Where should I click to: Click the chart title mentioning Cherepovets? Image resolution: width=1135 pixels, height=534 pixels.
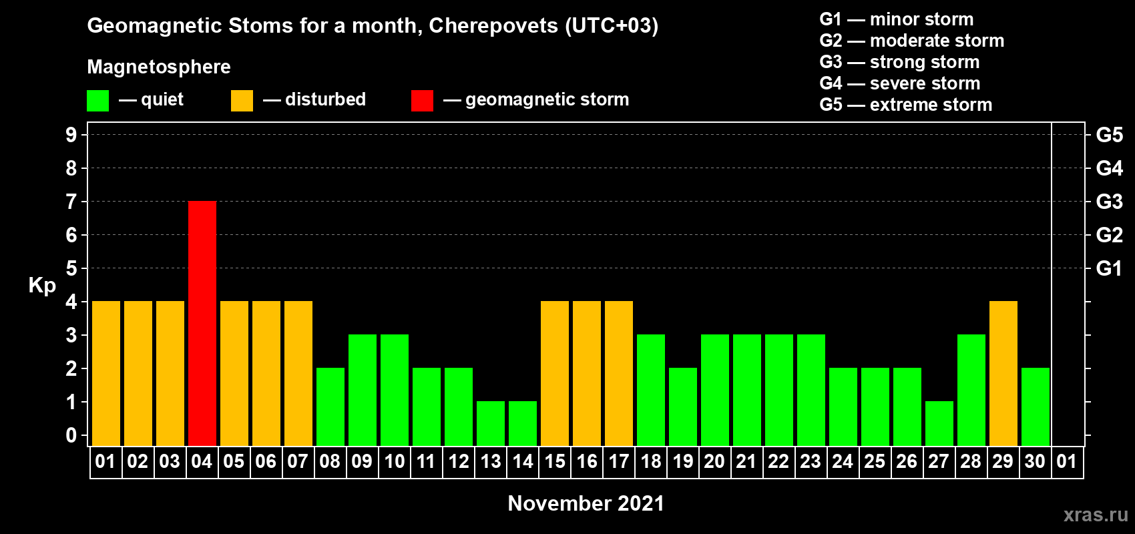point(373,26)
